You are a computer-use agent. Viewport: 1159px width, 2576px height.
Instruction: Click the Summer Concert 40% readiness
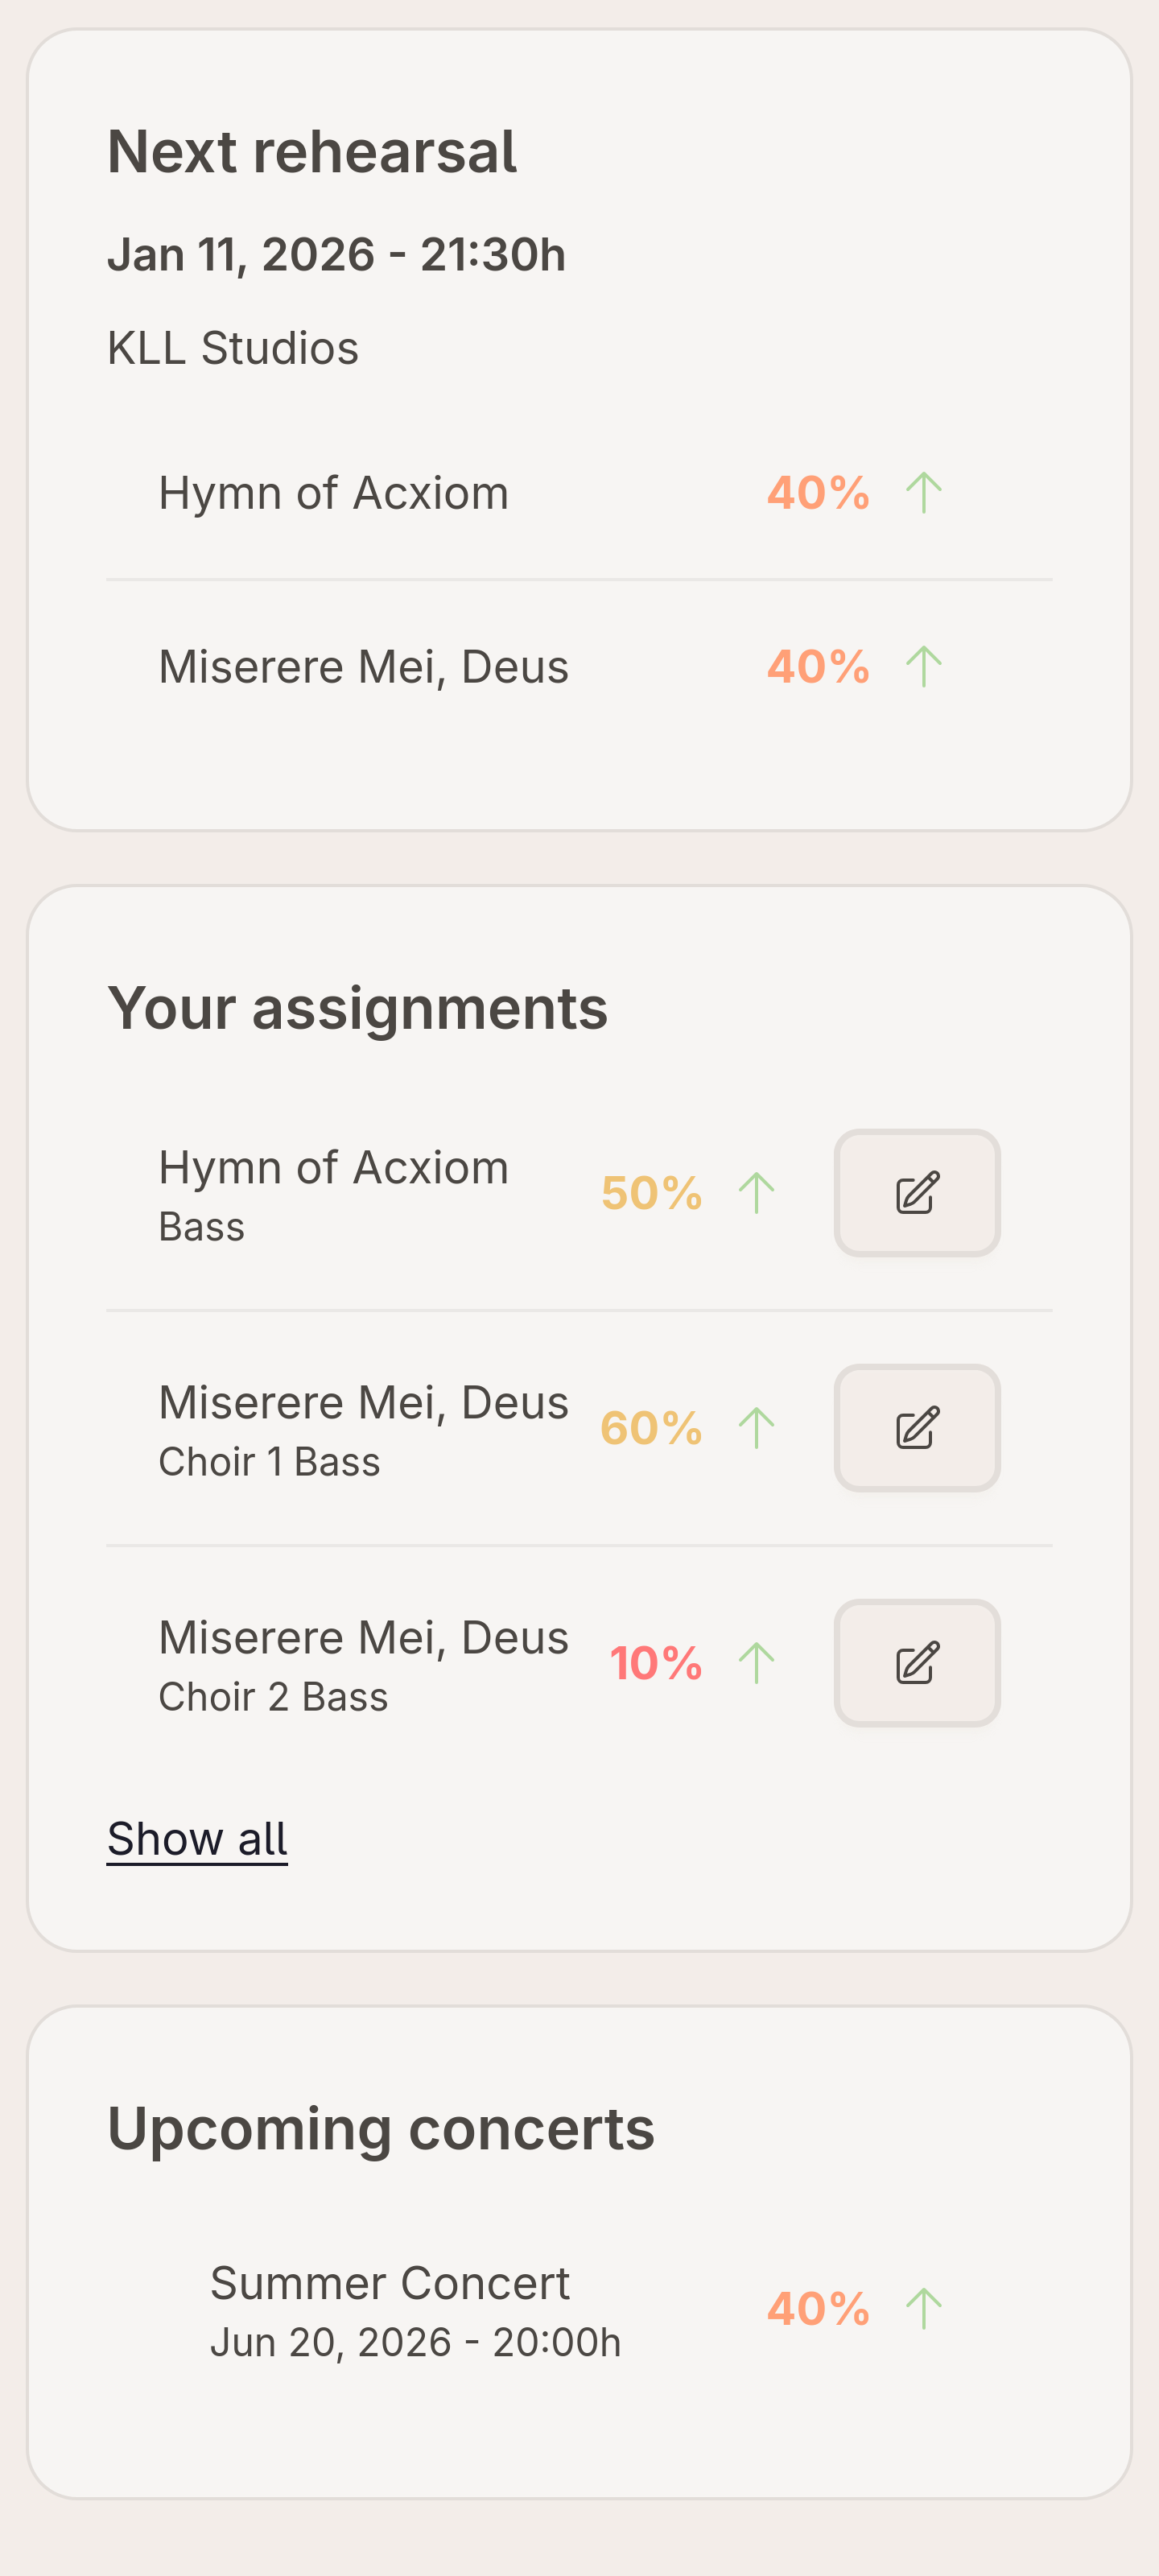817,2309
